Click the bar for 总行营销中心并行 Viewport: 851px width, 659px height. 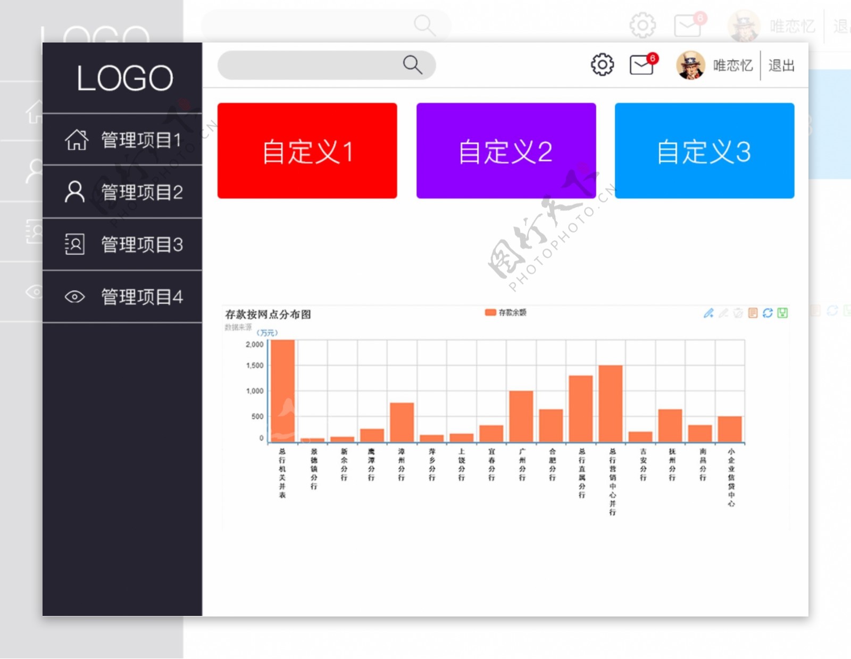[610, 403]
